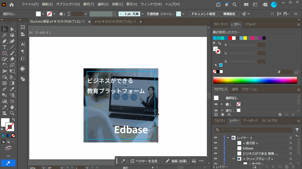Click the 描画 (鉛筆) button
Image resolution: width=302 pixels, height=169 pixels.
pos(176,161)
